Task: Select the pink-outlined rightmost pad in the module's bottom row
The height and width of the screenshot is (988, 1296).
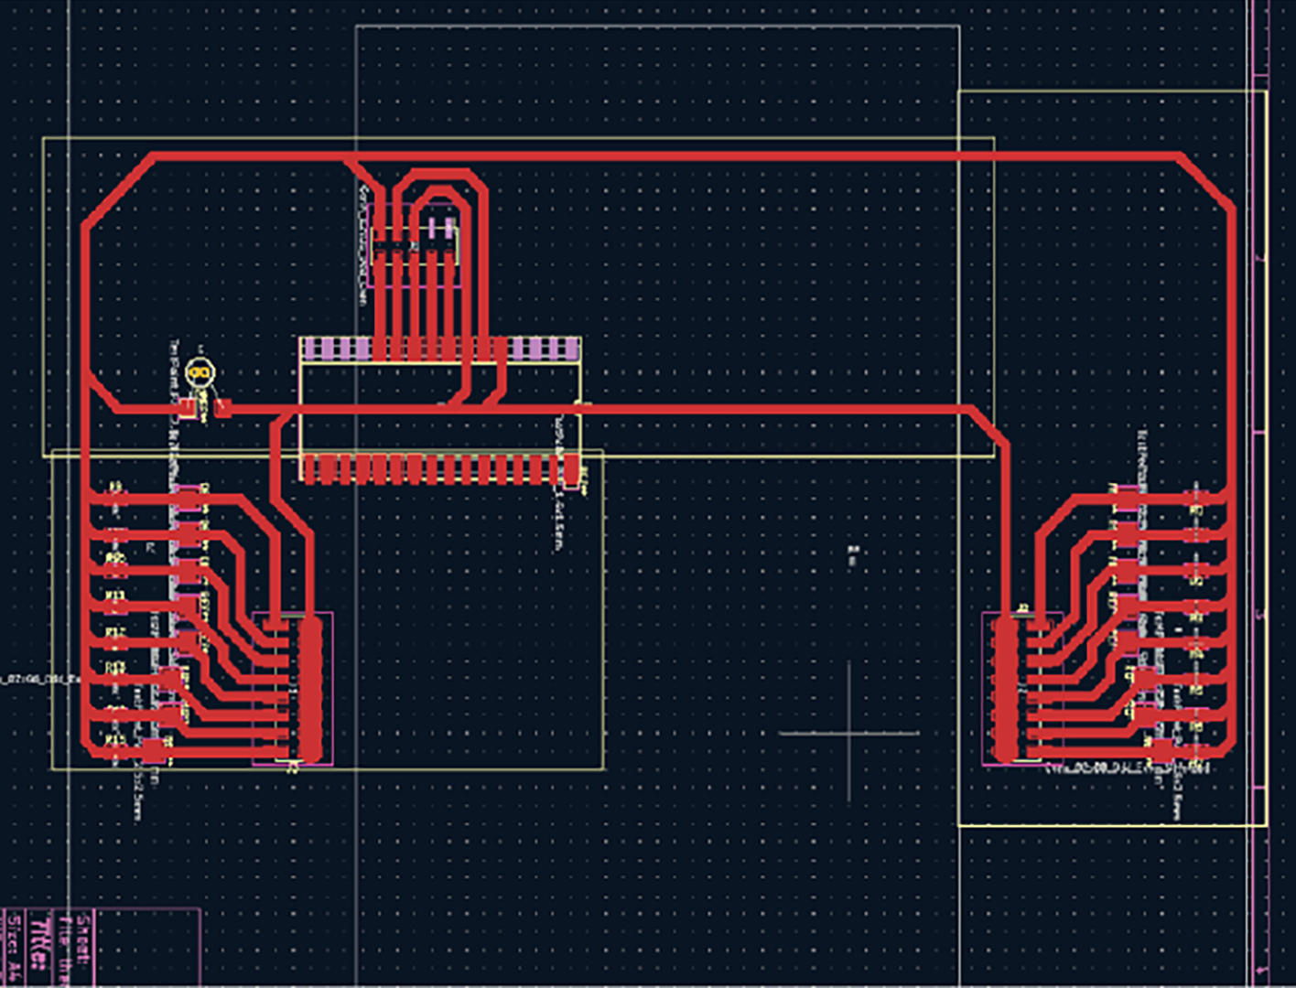Action: point(573,471)
